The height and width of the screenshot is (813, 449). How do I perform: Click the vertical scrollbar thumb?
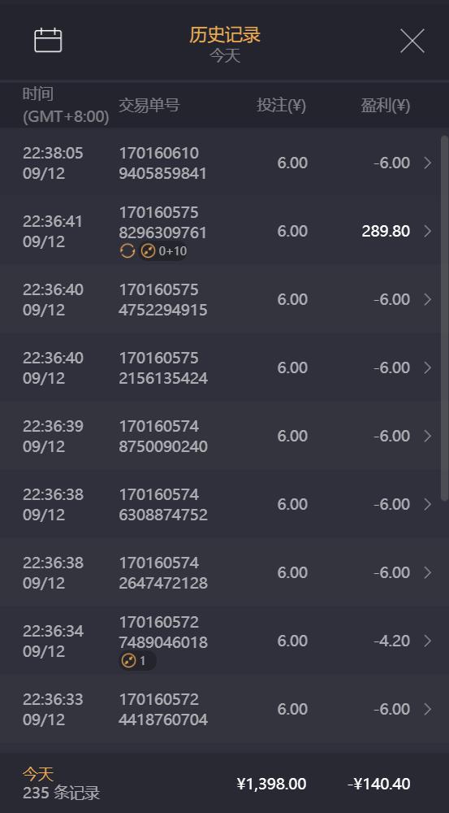[444, 318]
